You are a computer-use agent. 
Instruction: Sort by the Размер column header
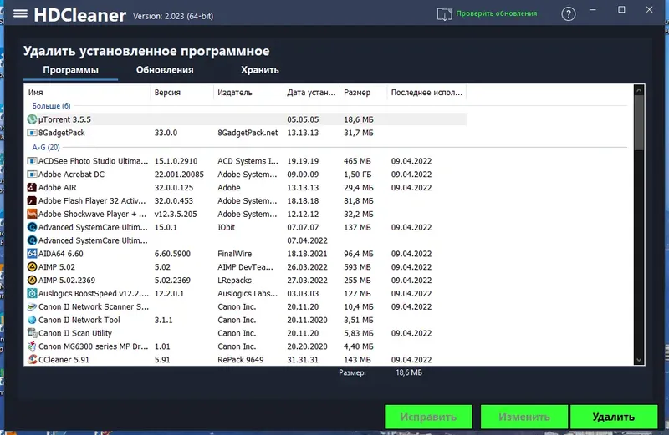coord(363,93)
